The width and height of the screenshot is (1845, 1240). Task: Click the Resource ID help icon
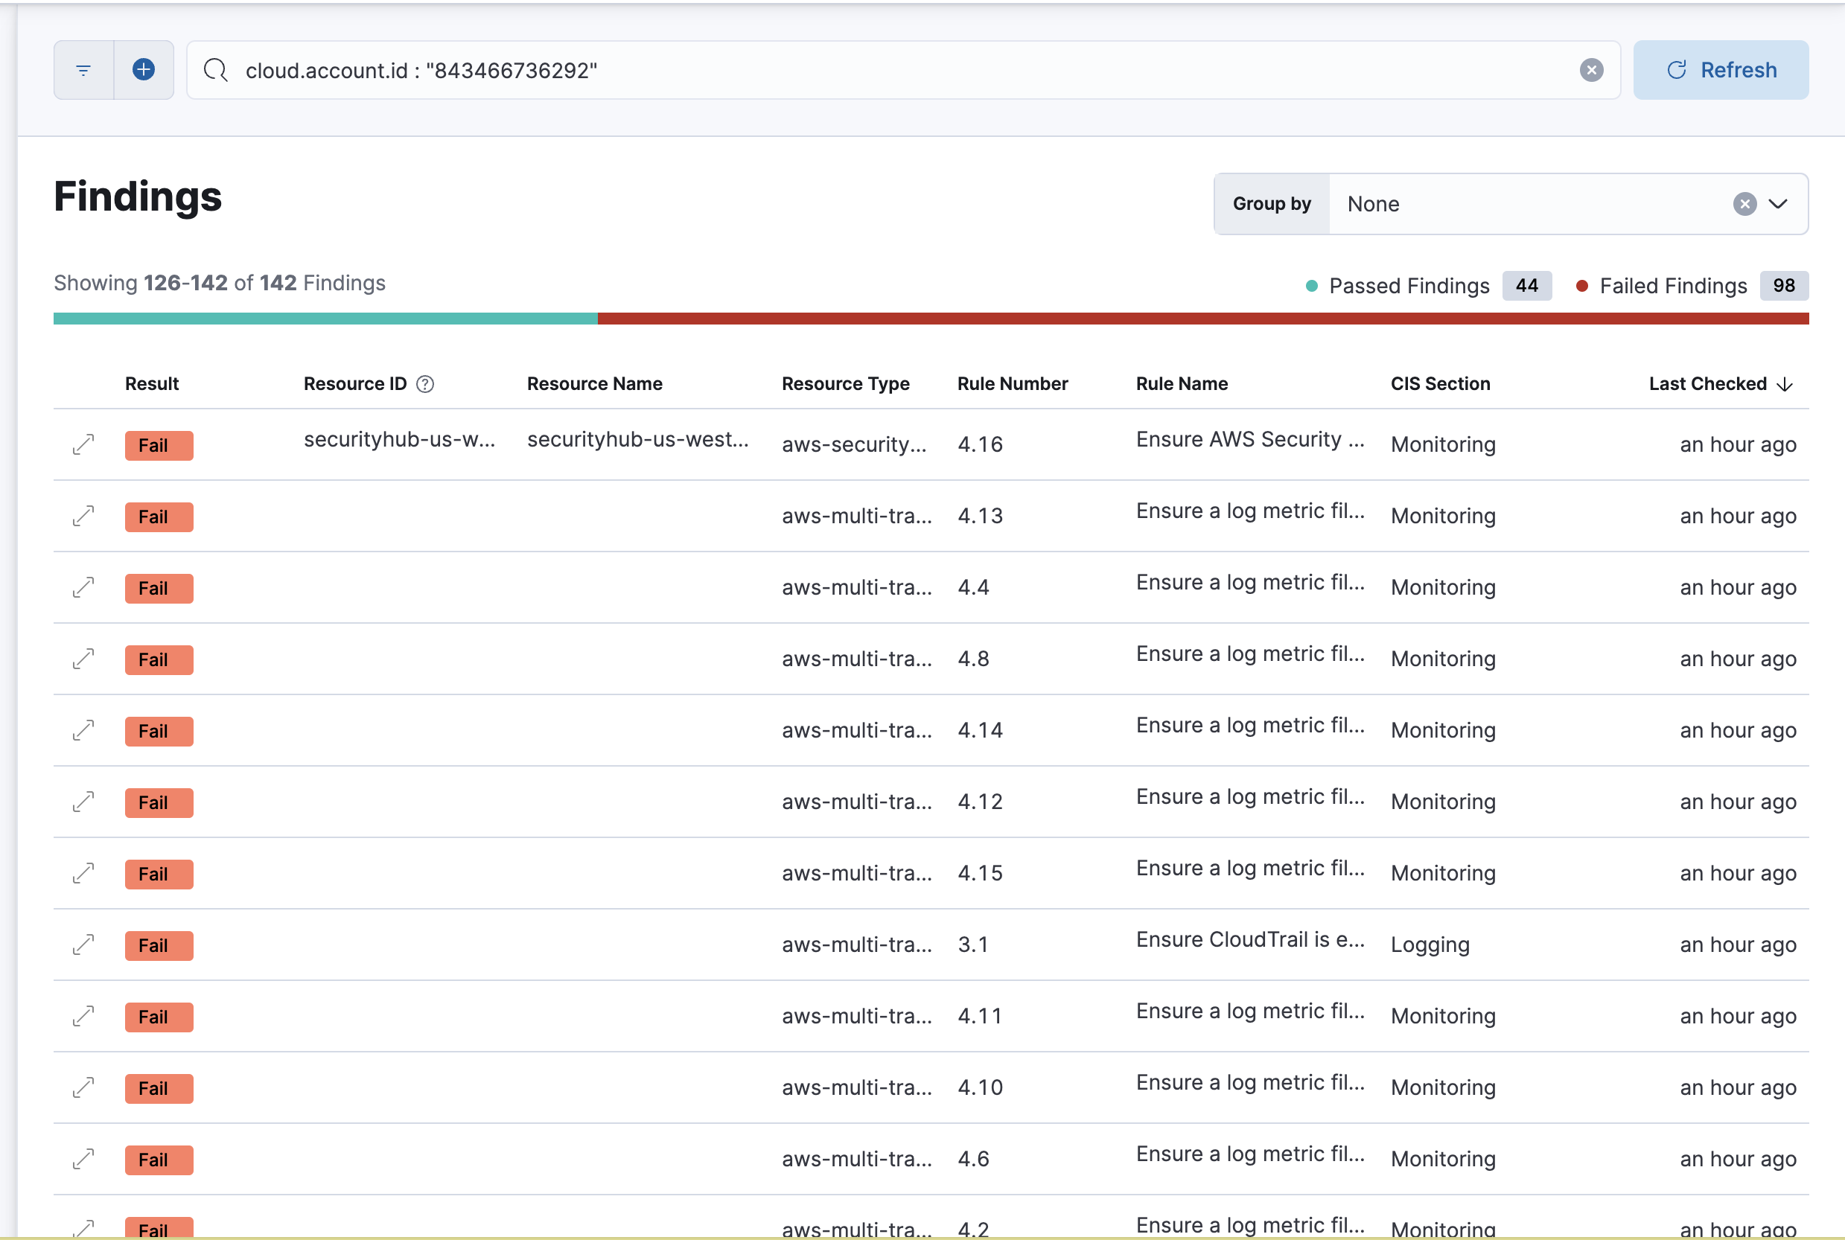click(x=425, y=383)
